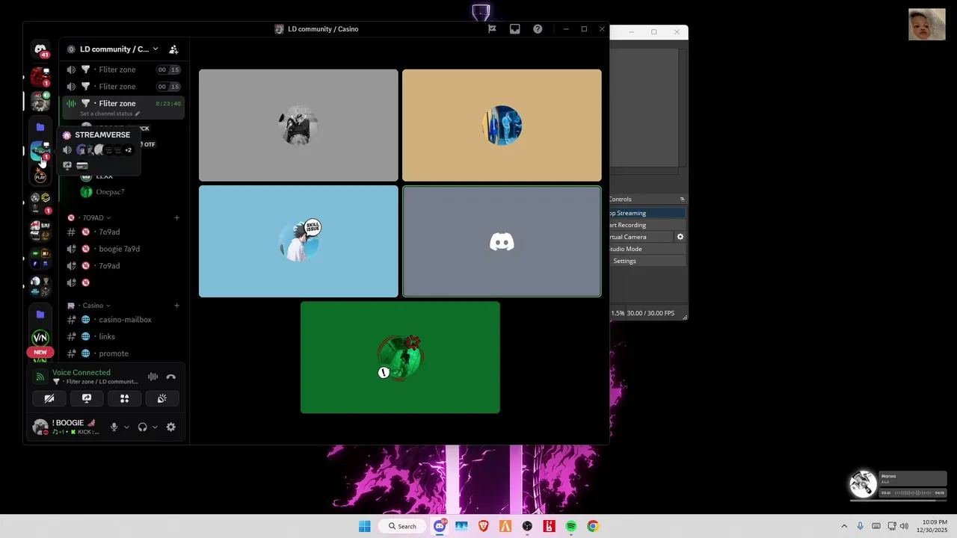This screenshot has width=957, height=538.
Task: Open Spotify from the taskbar
Action: [571, 526]
